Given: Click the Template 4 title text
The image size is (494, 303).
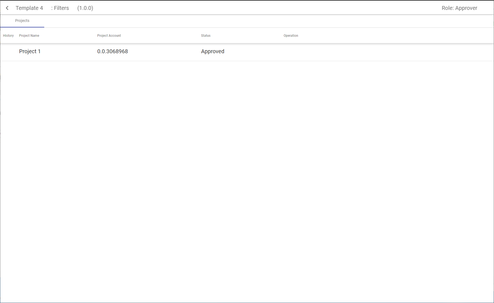Looking at the screenshot, I should 29,8.
